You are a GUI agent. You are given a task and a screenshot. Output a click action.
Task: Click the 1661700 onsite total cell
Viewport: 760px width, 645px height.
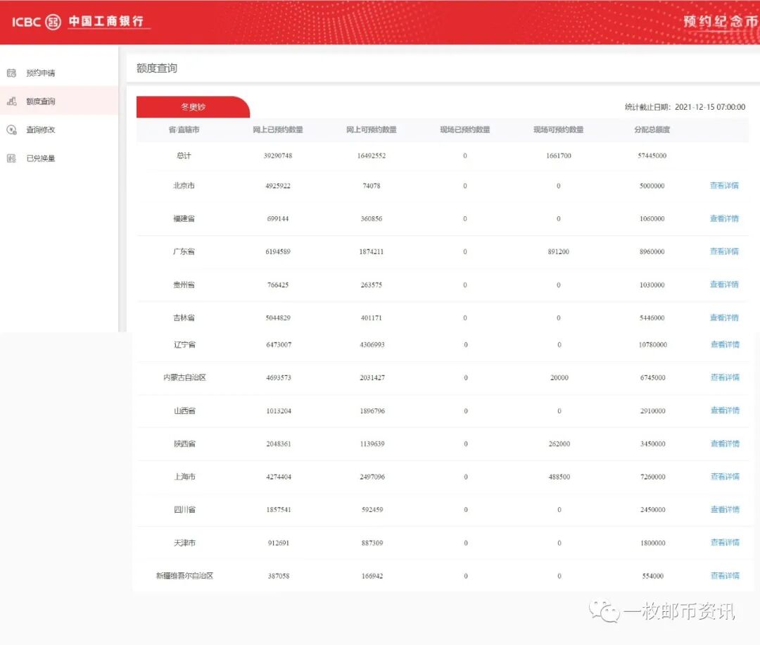point(558,156)
